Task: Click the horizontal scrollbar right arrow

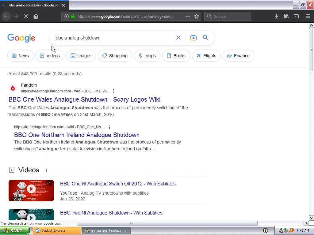Action: (x=306, y=223)
